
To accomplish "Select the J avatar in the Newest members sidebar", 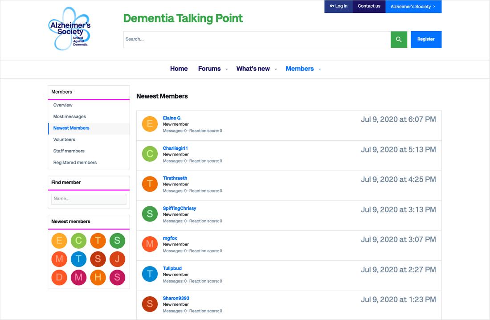I will click(117, 259).
